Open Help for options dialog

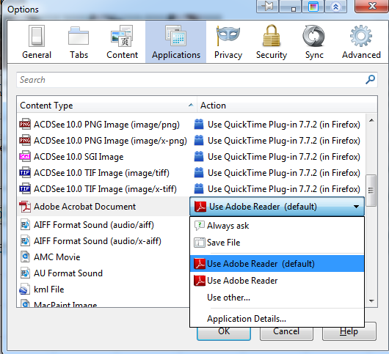pyautogui.click(x=349, y=331)
